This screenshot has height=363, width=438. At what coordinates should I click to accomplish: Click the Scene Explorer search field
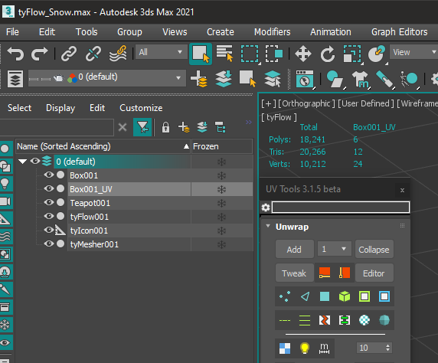(57, 127)
